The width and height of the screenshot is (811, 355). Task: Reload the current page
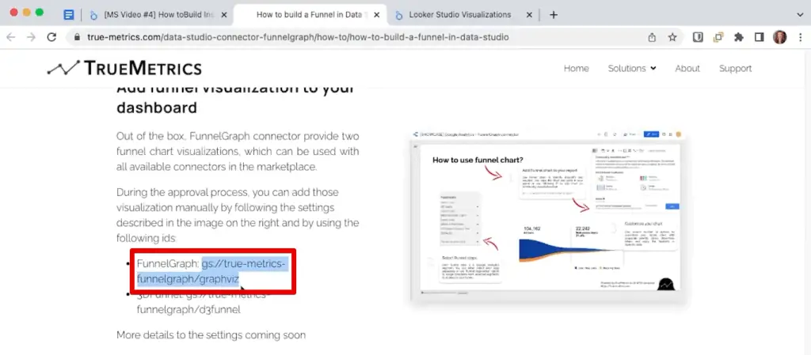point(52,37)
